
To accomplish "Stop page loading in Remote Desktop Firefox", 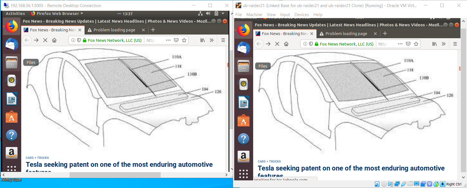I will (x=45, y=40).
